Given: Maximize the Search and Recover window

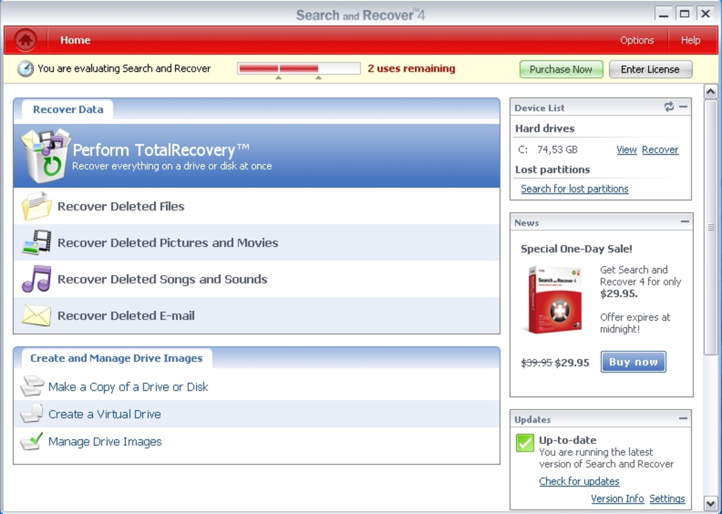Looking at the screenshot, I should [x=685, y=13].
